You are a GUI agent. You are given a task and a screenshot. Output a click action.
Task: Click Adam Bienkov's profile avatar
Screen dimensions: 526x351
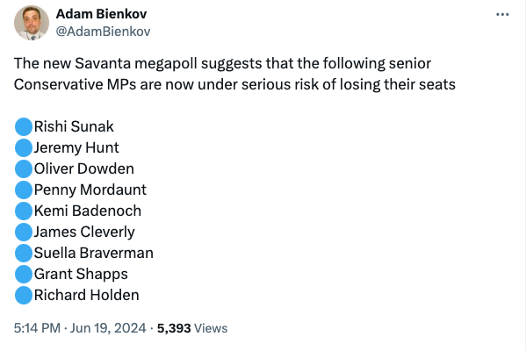click(32, 23)
